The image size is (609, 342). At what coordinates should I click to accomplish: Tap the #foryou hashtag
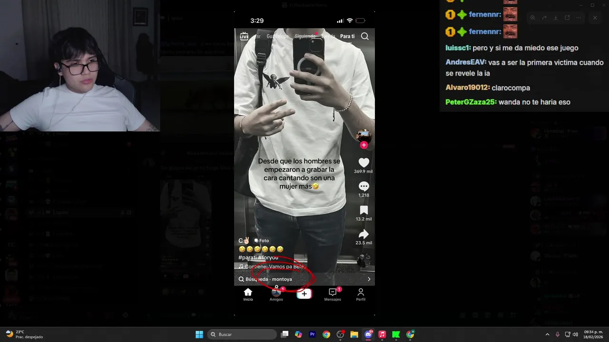coord(268,257)
